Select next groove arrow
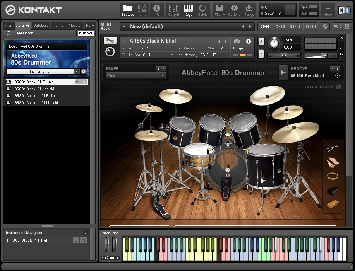 pos(338,68)
